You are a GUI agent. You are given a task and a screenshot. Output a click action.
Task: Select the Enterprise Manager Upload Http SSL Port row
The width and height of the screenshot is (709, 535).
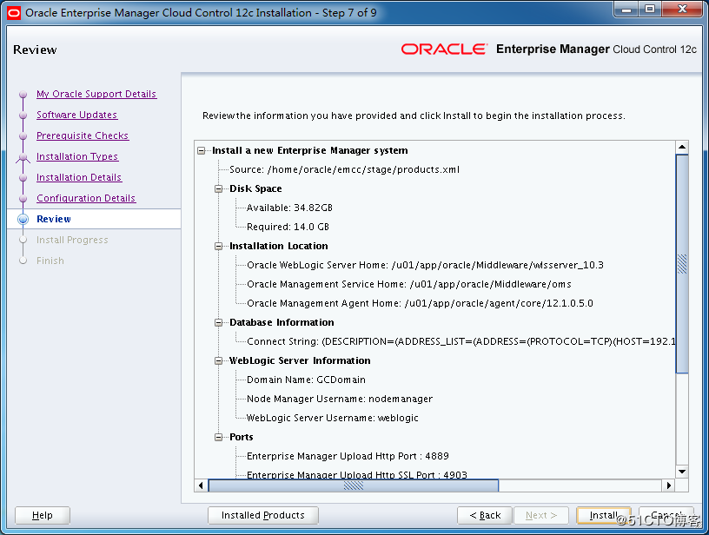(357, 474)
